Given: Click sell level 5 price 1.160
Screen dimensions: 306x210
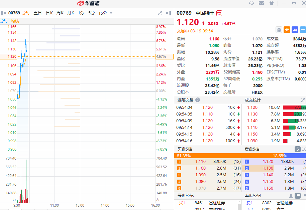Looking at the screenshot, I should (268, 188).
